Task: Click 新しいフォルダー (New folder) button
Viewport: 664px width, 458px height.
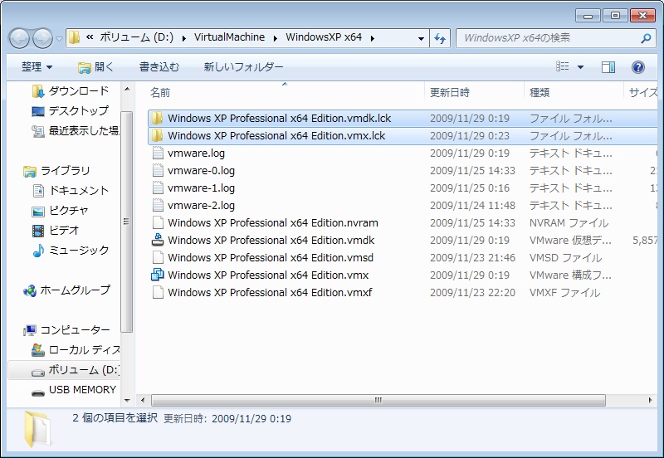Action: point(243,67)
